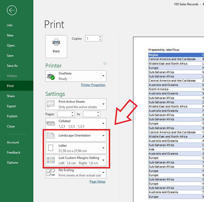Screen dimensions: 204x202
Task: Click 'Prepared by JalanTikus' in the preview
Action: (x=164, y=50)
